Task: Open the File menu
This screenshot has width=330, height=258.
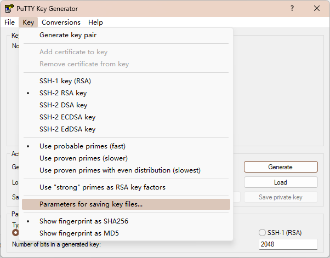Action: pos(9,22)
